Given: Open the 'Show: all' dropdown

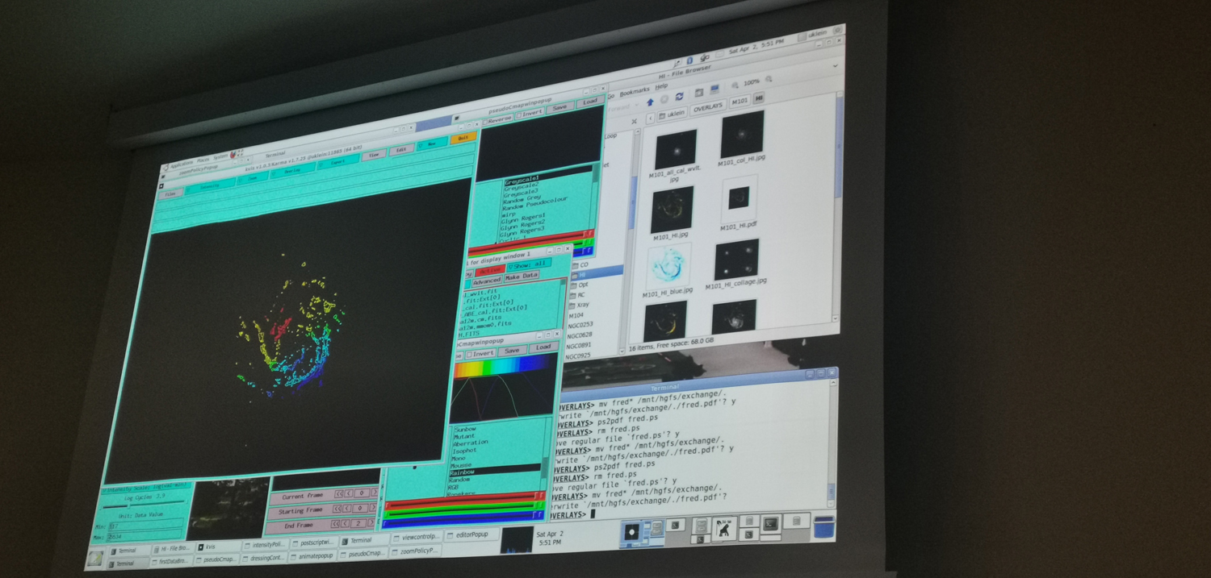Looking at the screenshot, I should click(x=529, y=264).
